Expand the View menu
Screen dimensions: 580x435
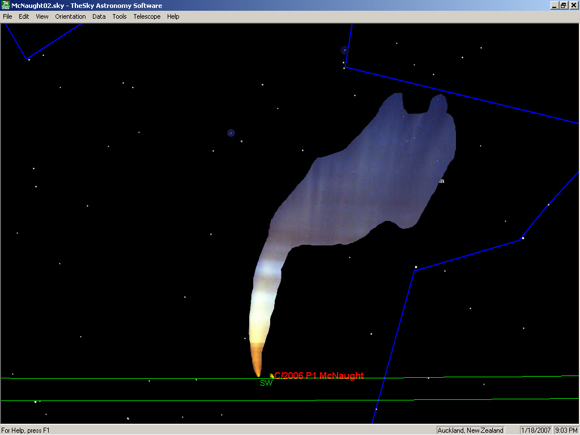click(x=42, y=16)
